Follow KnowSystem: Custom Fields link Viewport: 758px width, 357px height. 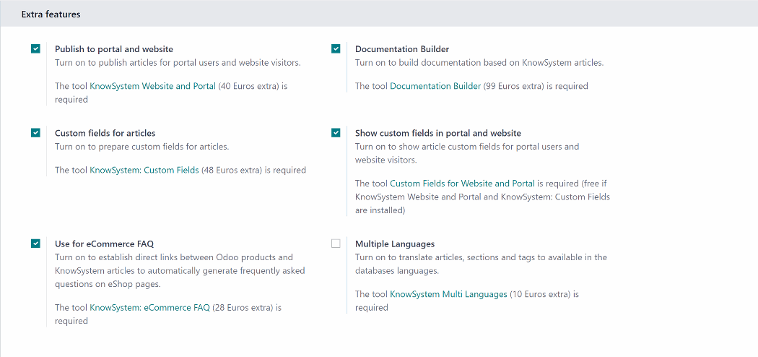(144, 171)
